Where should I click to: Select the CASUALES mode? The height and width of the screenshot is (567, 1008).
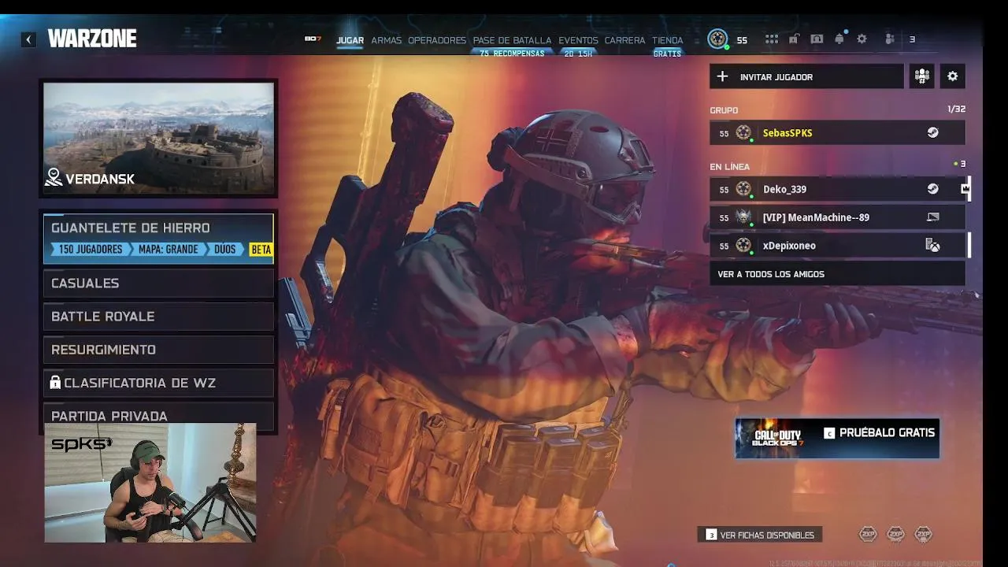(x=158, y=283)
